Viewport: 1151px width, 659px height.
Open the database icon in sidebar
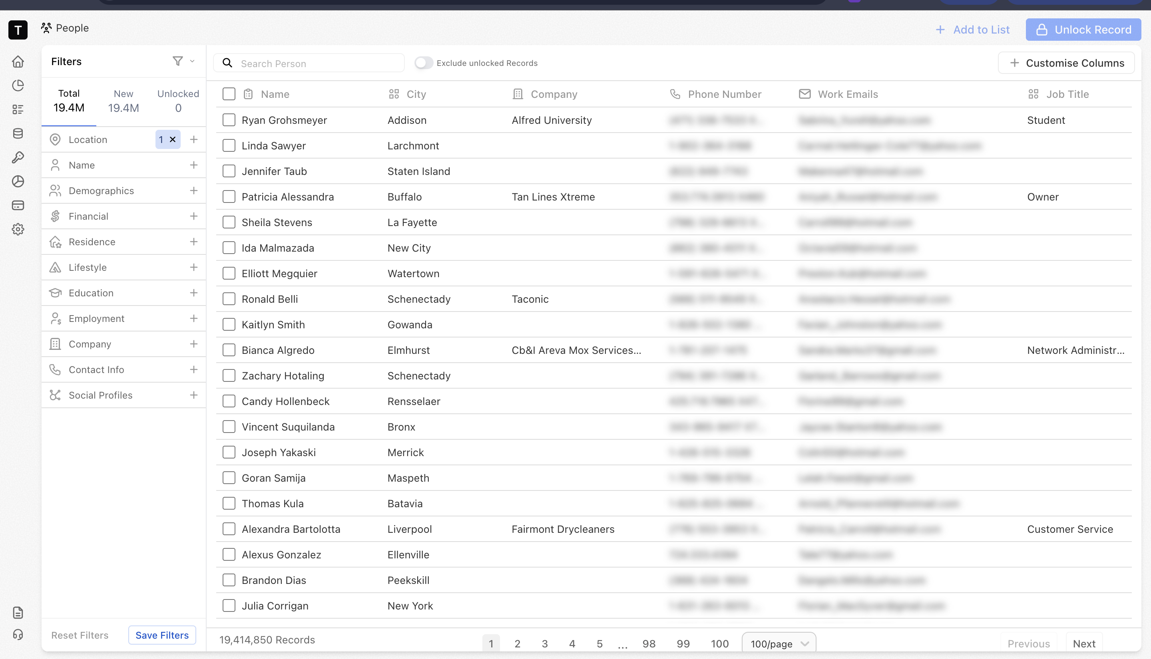pyautogui.click(x=18, y=133)
